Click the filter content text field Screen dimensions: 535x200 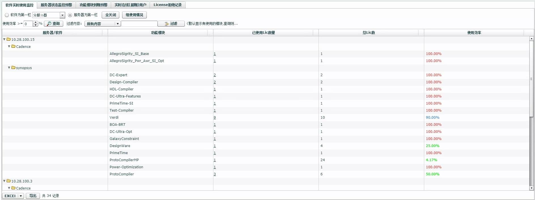139,24
